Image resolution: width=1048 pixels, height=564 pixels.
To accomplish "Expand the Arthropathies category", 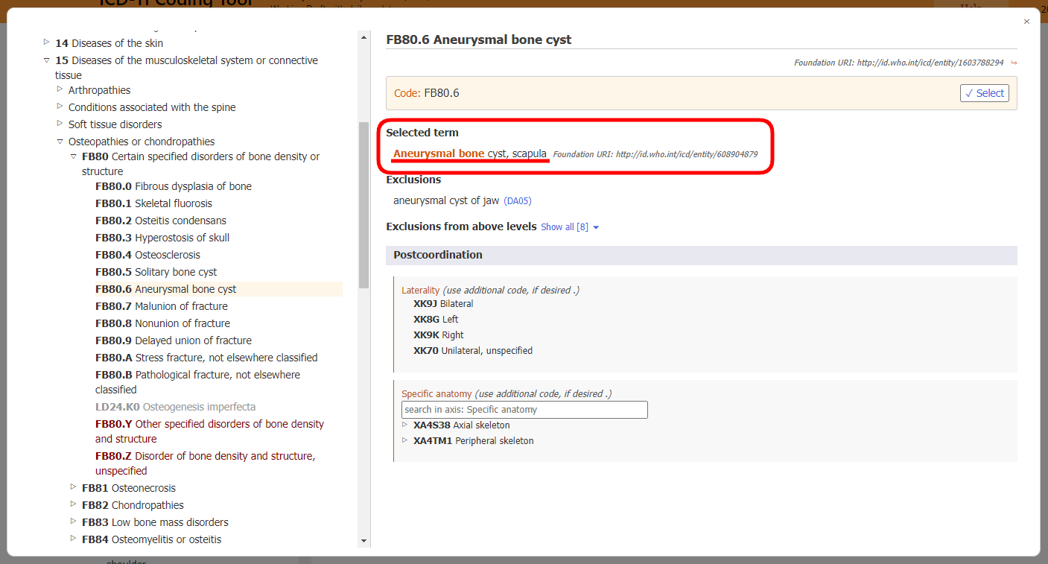I will 60,89.
